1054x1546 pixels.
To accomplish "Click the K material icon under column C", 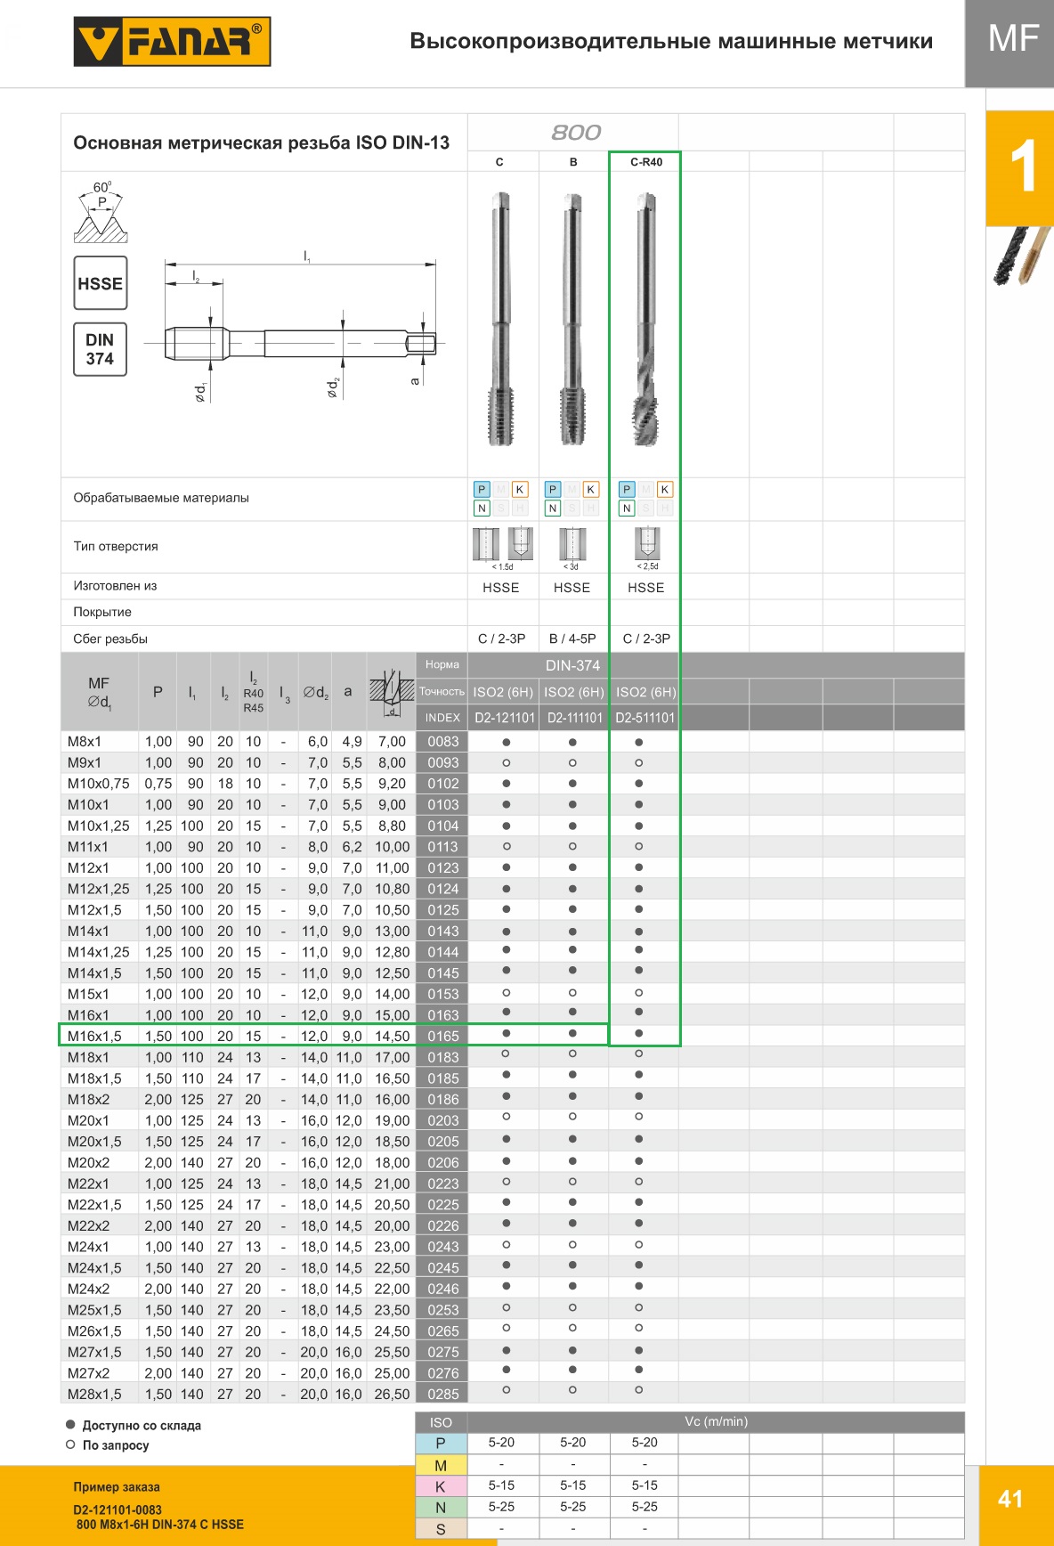I will pyautogui.click(x=520, y=489).
